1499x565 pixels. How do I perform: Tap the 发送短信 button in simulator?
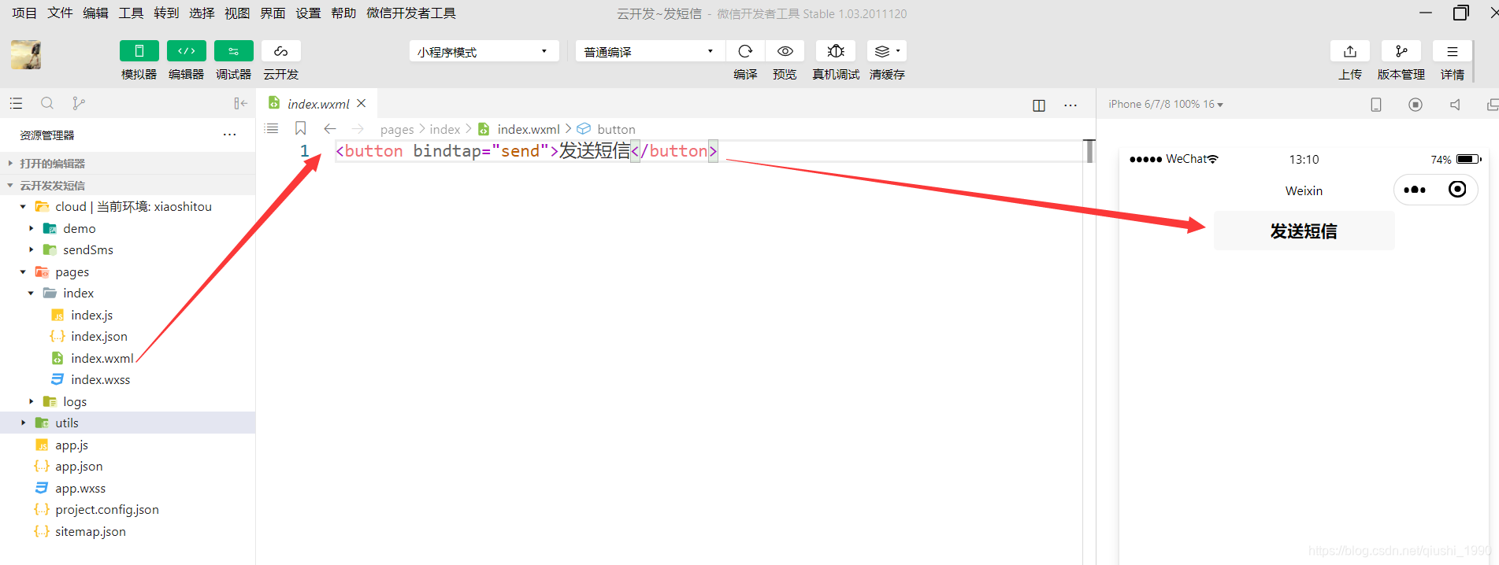1304,231
